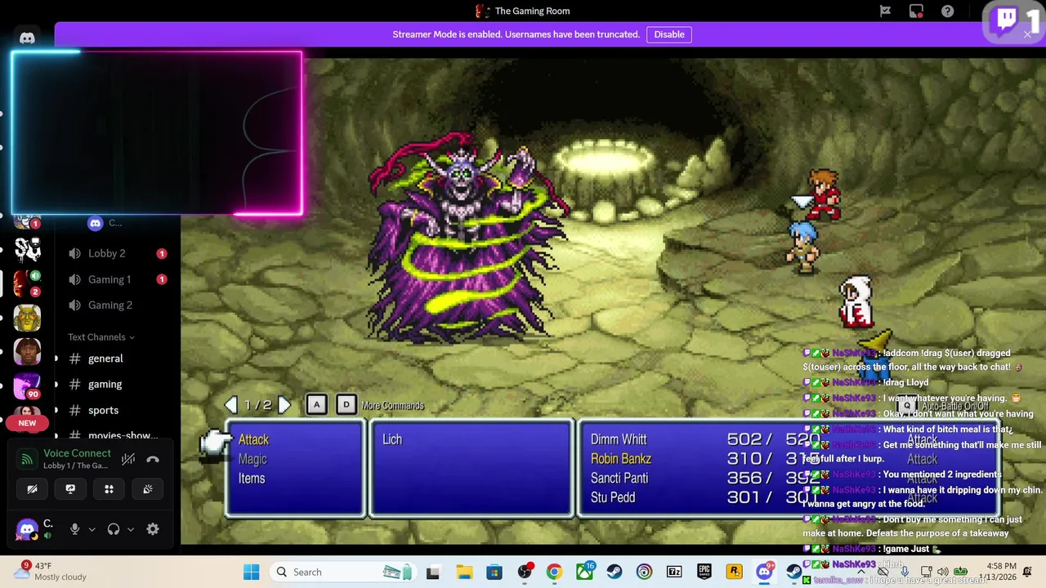
Task: Select the Items command in battle menu
Action: tap(252, 479)
